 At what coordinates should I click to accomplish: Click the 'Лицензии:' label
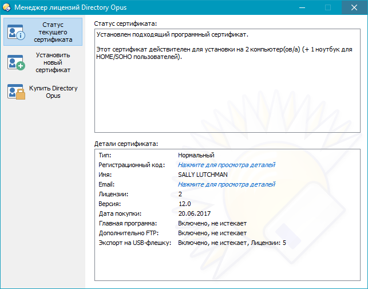[113, 194]
